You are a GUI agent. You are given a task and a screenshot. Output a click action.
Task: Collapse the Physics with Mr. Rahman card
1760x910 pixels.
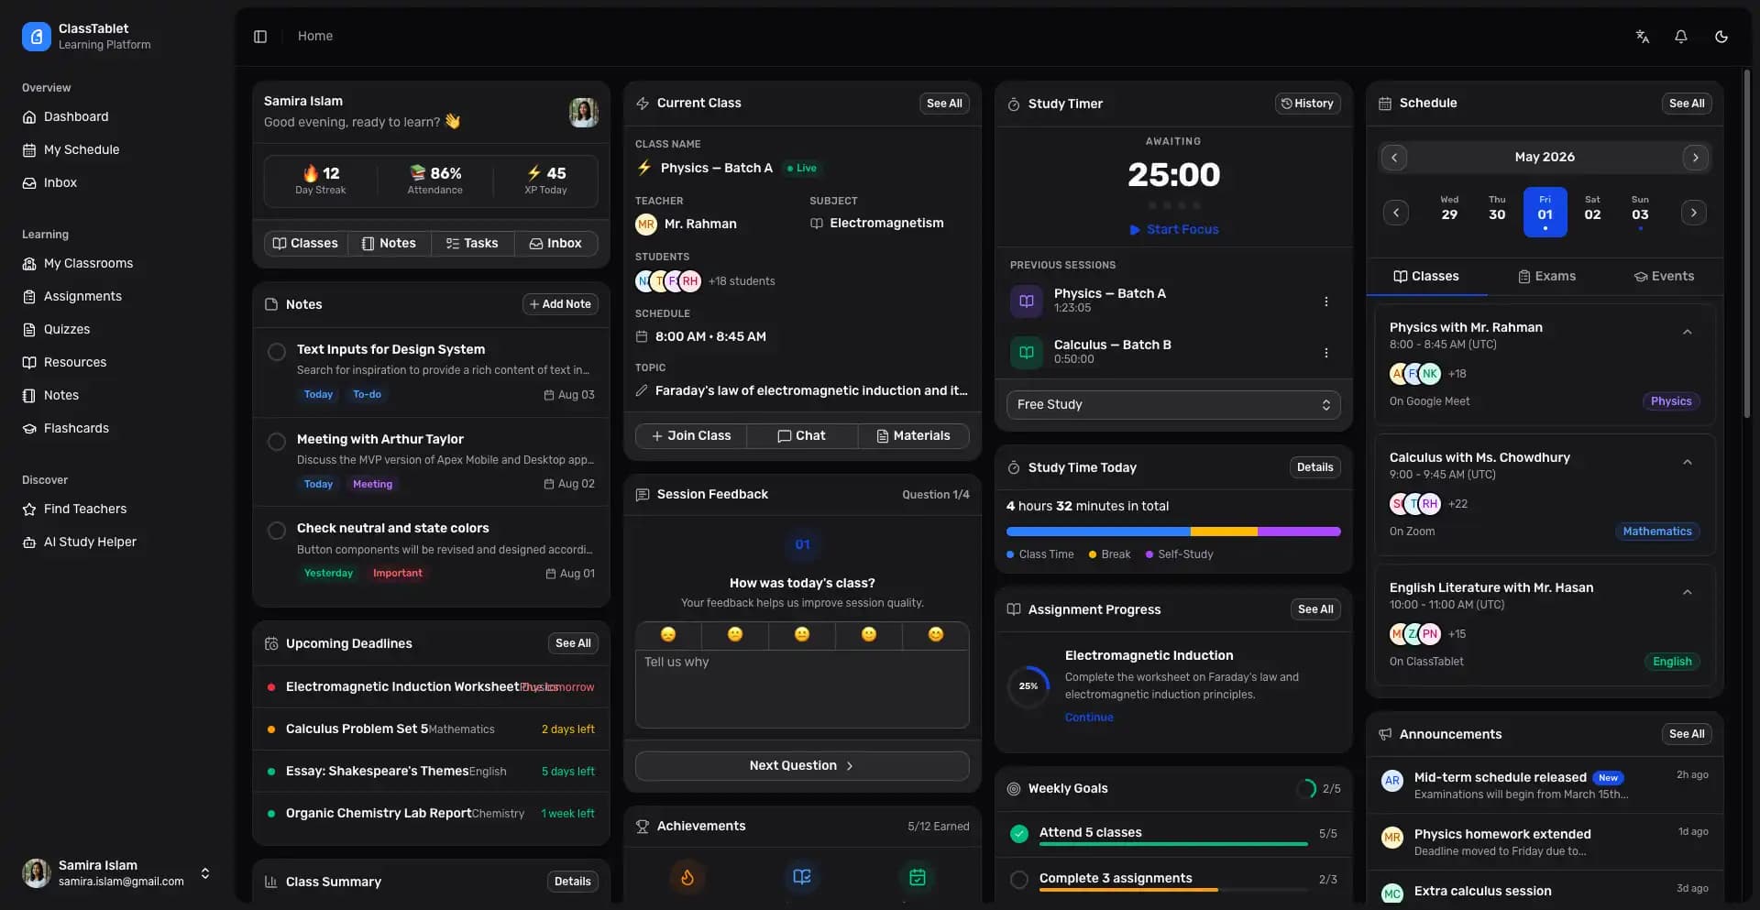[x=1688, y=332]
